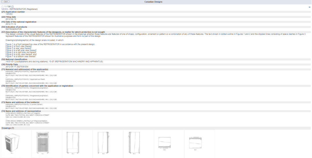Click the '(30) Priority Data' heading

[x=10, y=64]
